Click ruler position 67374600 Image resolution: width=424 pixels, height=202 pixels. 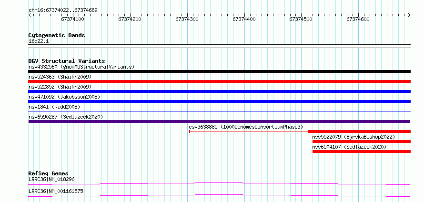click(x=358, y=19)
